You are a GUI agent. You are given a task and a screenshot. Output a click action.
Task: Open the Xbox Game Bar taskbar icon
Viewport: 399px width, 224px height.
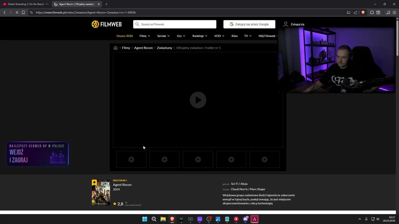pos(190,219)
